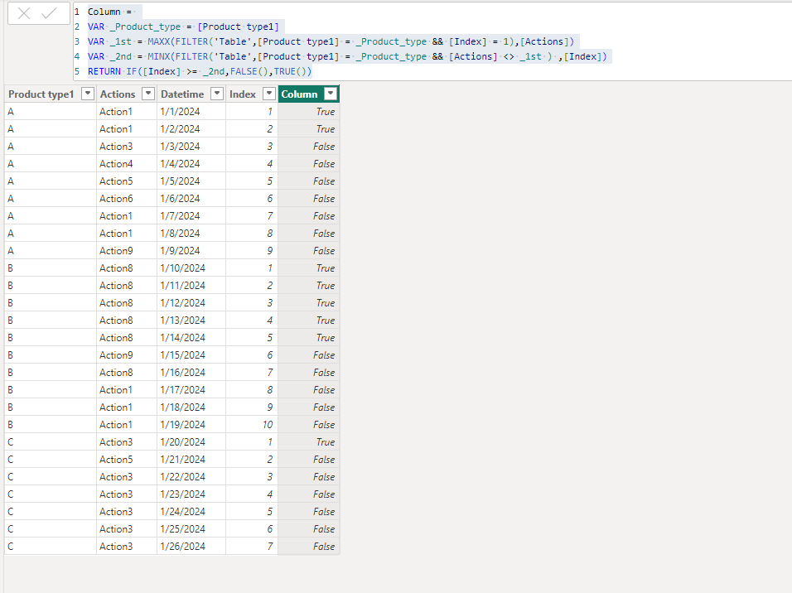Select the Action9 cell dated 1/15/2024
This screenshot has height=593, width=792.
[x=127, y=355]
